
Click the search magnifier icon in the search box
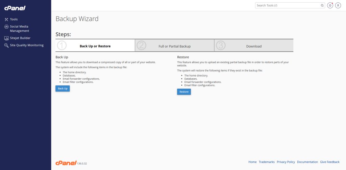322,5
